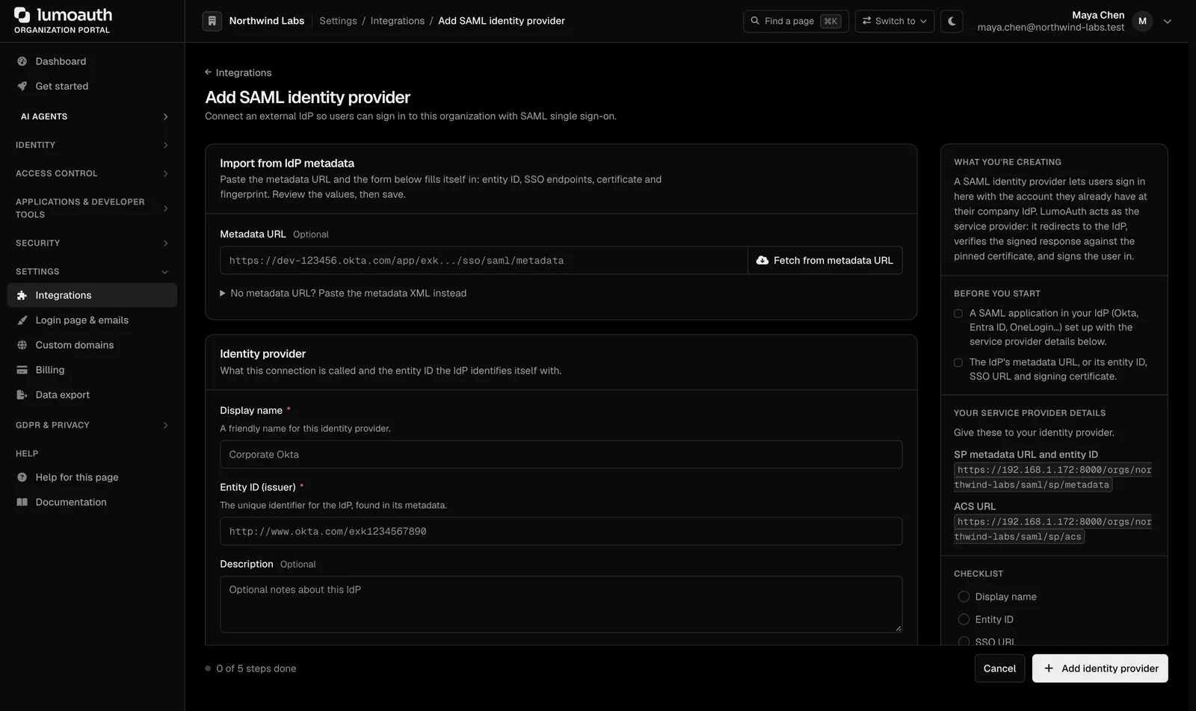
Task: Expand the Security sidebar section
Action: [x=92, y=243]
